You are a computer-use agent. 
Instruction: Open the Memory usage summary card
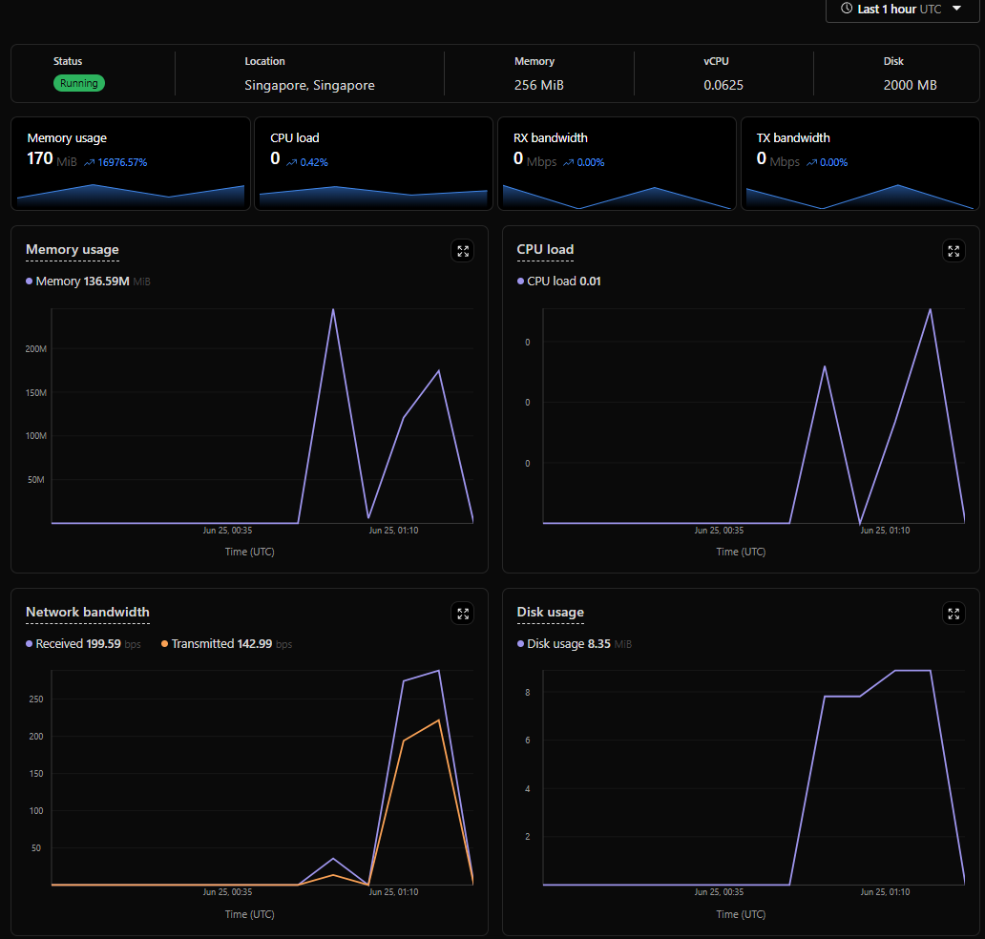coord(131,163)
